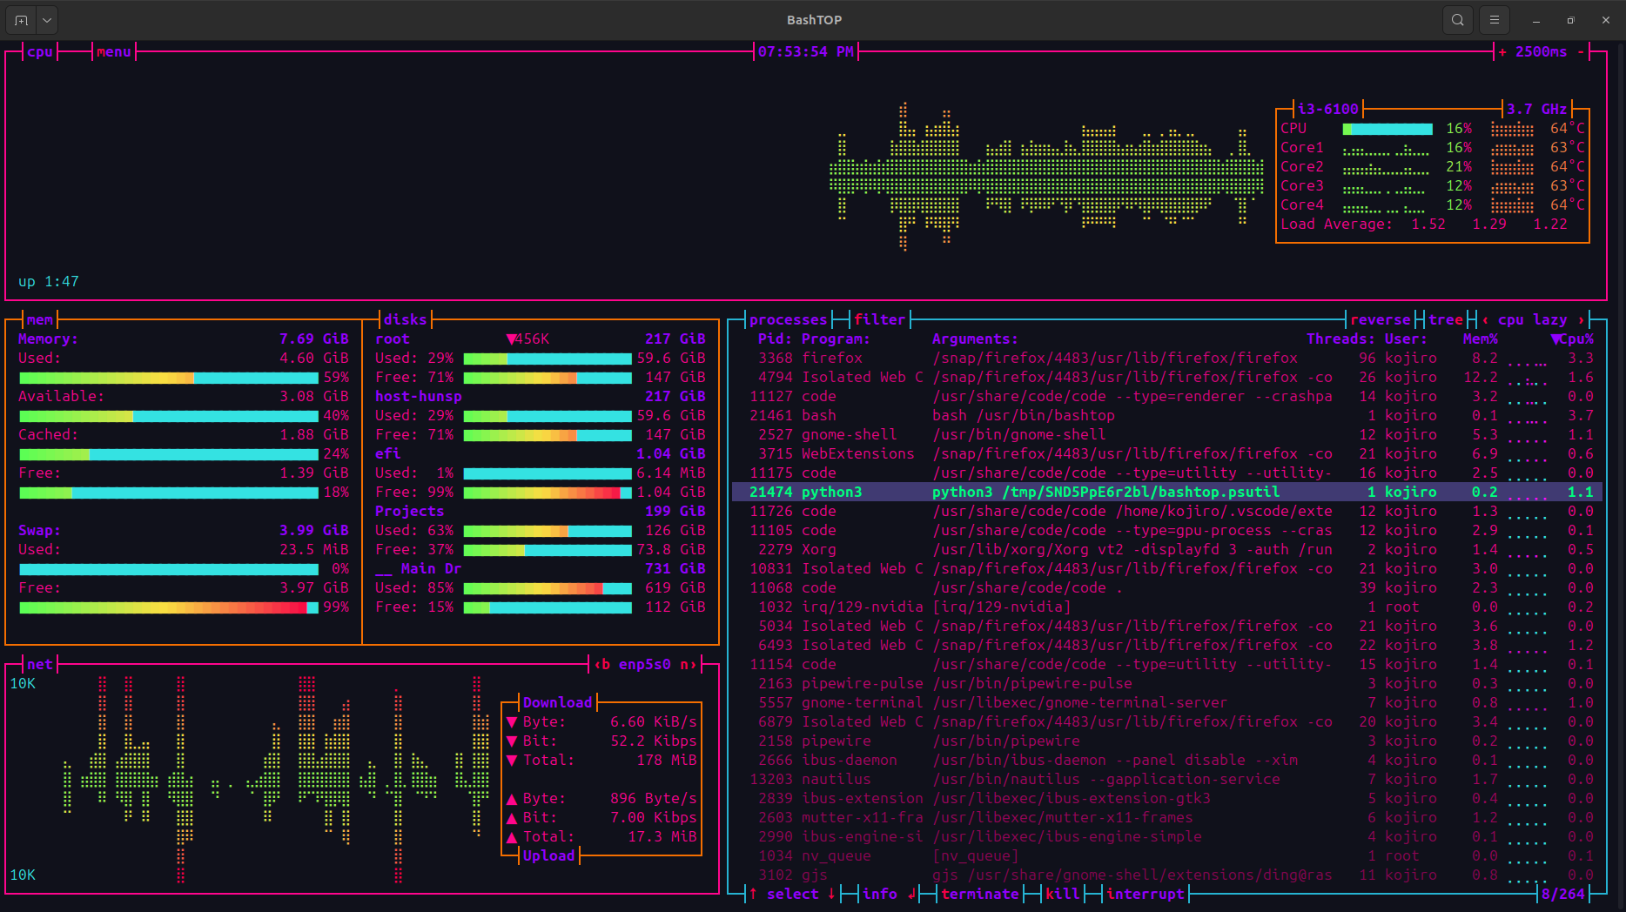Image resolution: width=1626 pixels, height=912 pixels.
Task: Click the terminal search icon
Action: (x=1458, y=20)
